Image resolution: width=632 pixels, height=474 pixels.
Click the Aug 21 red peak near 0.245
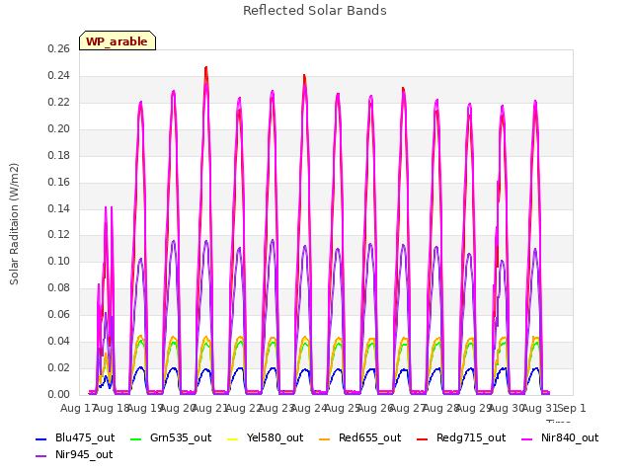[x=206, y=68]
